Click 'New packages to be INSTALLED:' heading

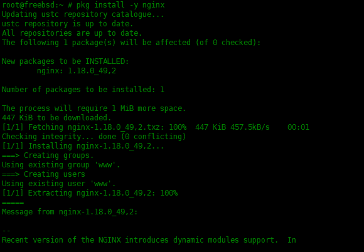65,61
